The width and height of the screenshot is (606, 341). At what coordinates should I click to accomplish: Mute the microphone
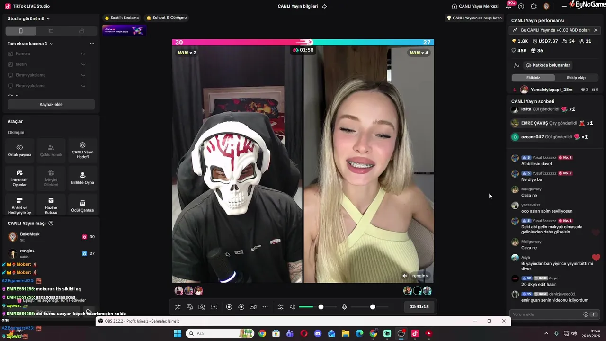coord(344,307)
